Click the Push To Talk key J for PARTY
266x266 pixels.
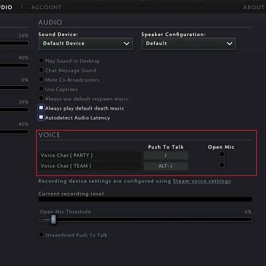click(165, 156)
